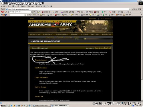The height and width of the screenshot is (107, 143).
Task: Click the address bar URL field
Action: coord(68,9)
